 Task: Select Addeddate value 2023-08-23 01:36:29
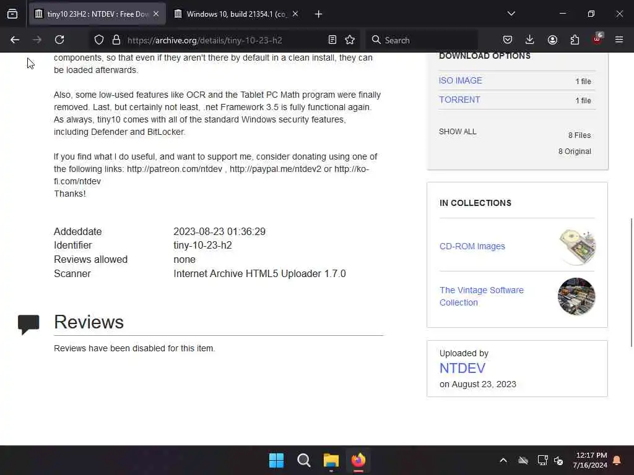220,232
